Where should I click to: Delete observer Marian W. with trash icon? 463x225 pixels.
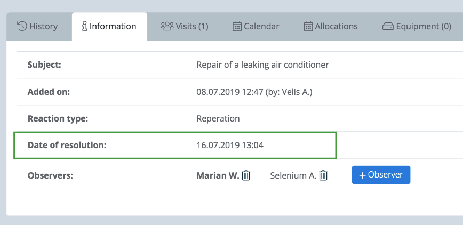coord(246,175)
